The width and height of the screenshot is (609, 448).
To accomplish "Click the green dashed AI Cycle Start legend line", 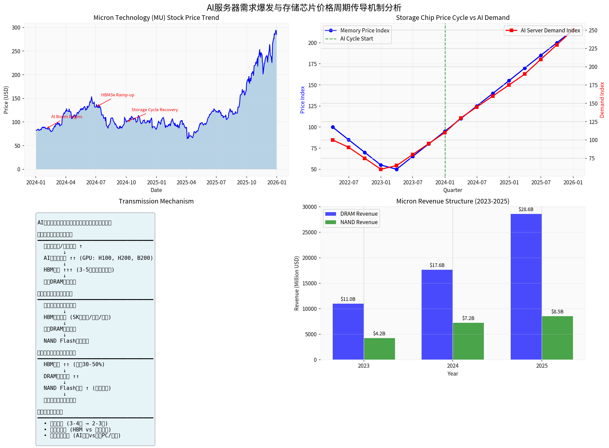I will [x=330, y=39].
